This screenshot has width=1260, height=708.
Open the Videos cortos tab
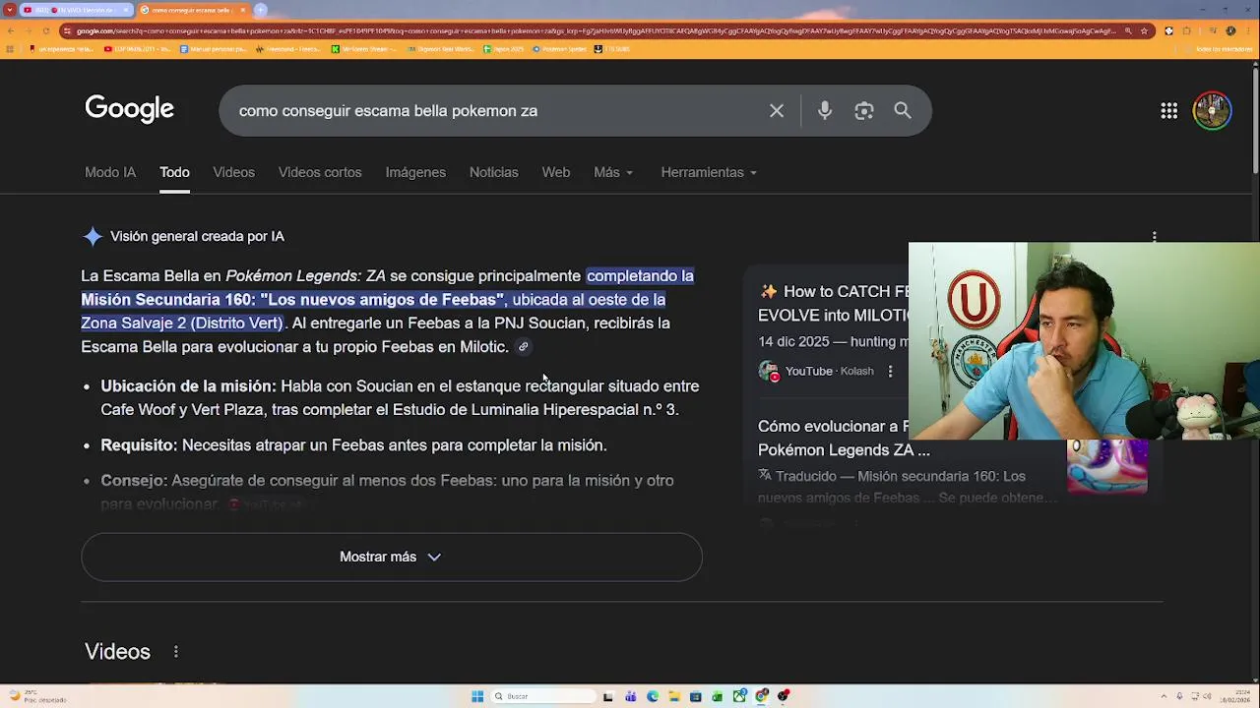pos(320,172)
